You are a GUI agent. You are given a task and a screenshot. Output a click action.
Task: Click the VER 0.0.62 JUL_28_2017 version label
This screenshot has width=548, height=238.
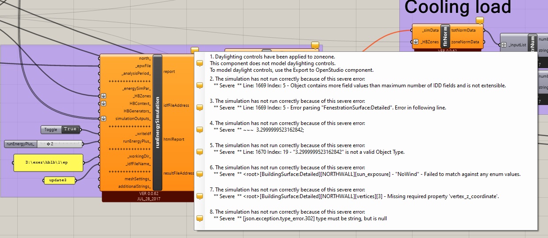tap(148, 196)
